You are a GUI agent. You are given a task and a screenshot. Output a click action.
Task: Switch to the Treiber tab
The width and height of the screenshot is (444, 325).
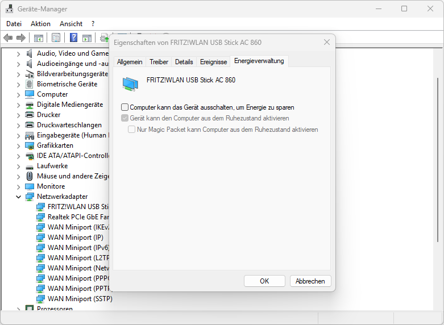159,62
